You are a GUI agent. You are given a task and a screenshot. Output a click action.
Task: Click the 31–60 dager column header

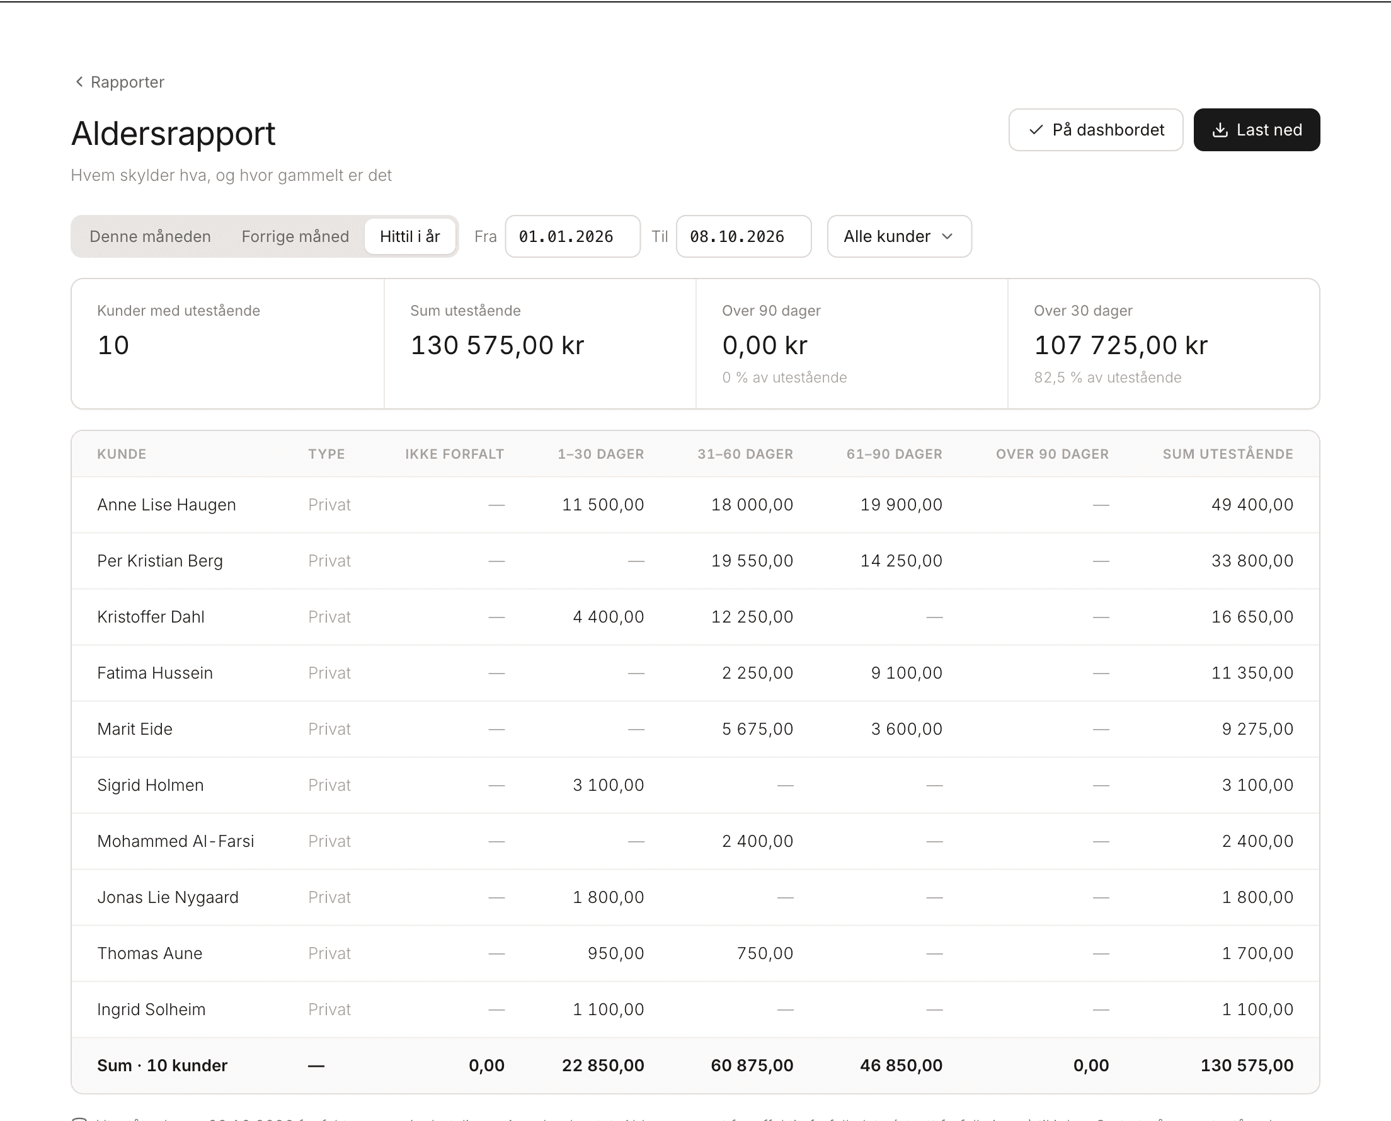[x=745, y=454]
